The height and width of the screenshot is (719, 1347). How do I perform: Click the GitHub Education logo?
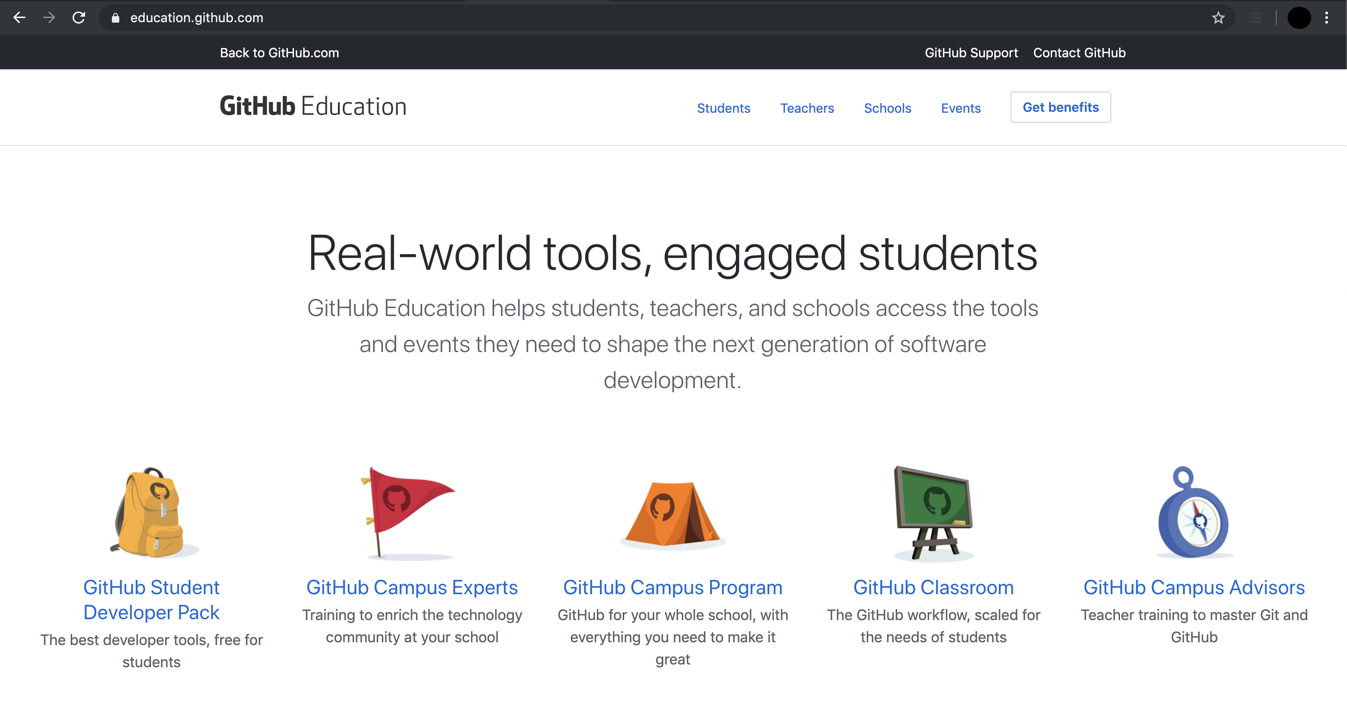pyautogui.click(x=312, y=107)
